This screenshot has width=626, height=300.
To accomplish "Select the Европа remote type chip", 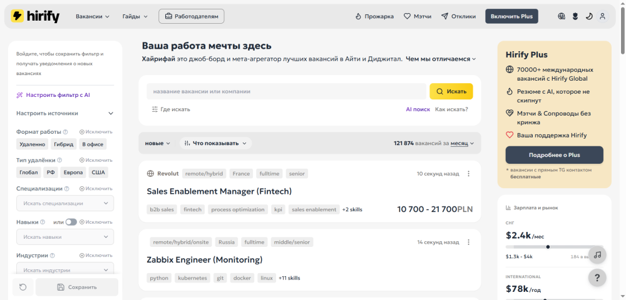I will 73,172.
